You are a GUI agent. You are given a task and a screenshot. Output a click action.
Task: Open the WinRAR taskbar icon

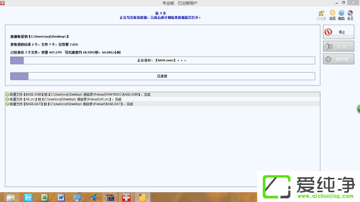[x=110, y=197]
